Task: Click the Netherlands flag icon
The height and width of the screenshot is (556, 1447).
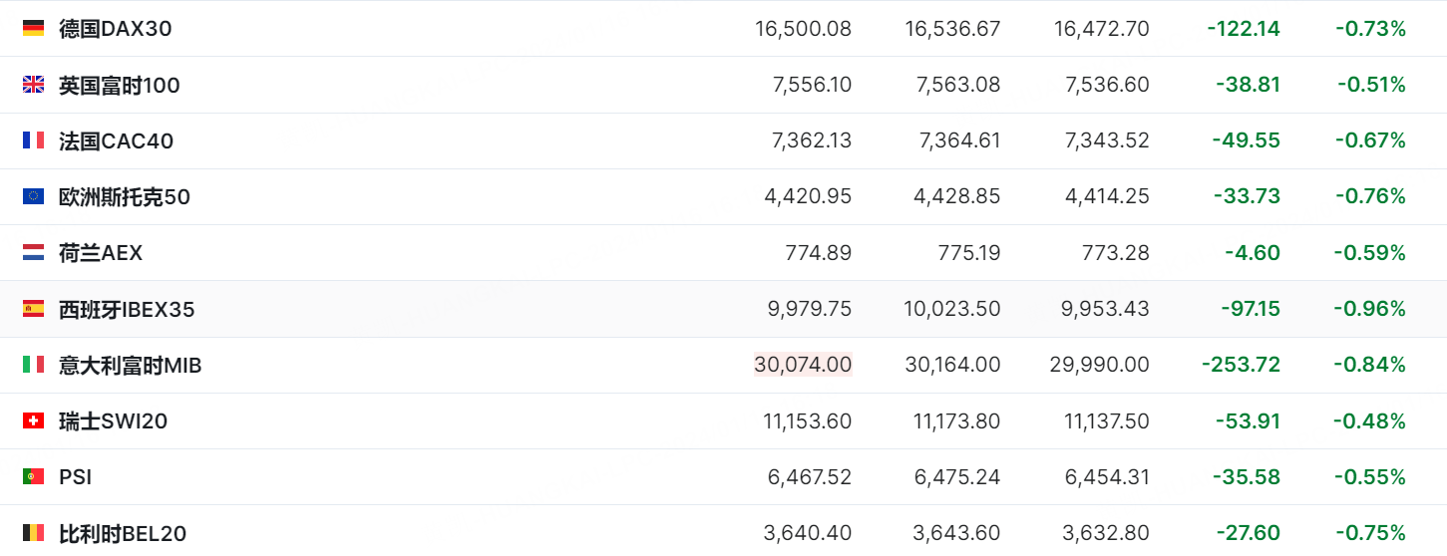Action: (x=33, y=253)
